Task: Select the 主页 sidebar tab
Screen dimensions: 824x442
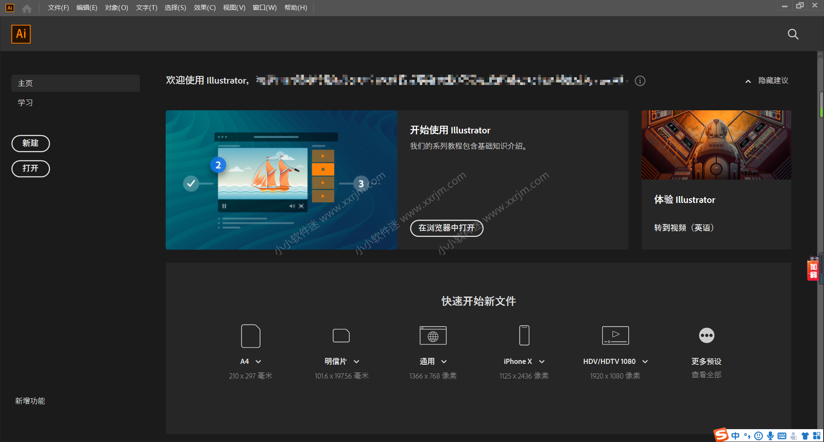Action: coord(76,83)
